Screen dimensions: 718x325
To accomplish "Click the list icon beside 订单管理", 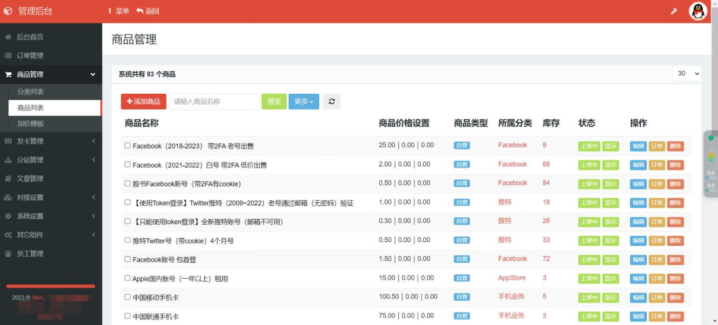I will click(8, 55).
